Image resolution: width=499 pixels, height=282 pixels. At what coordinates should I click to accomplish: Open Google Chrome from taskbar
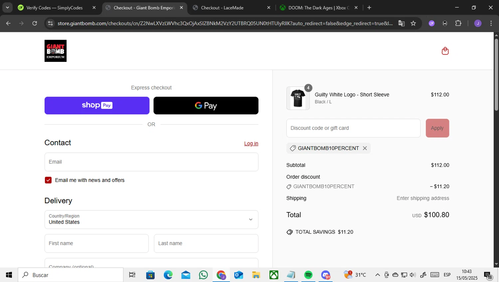[x=221, y=275]
